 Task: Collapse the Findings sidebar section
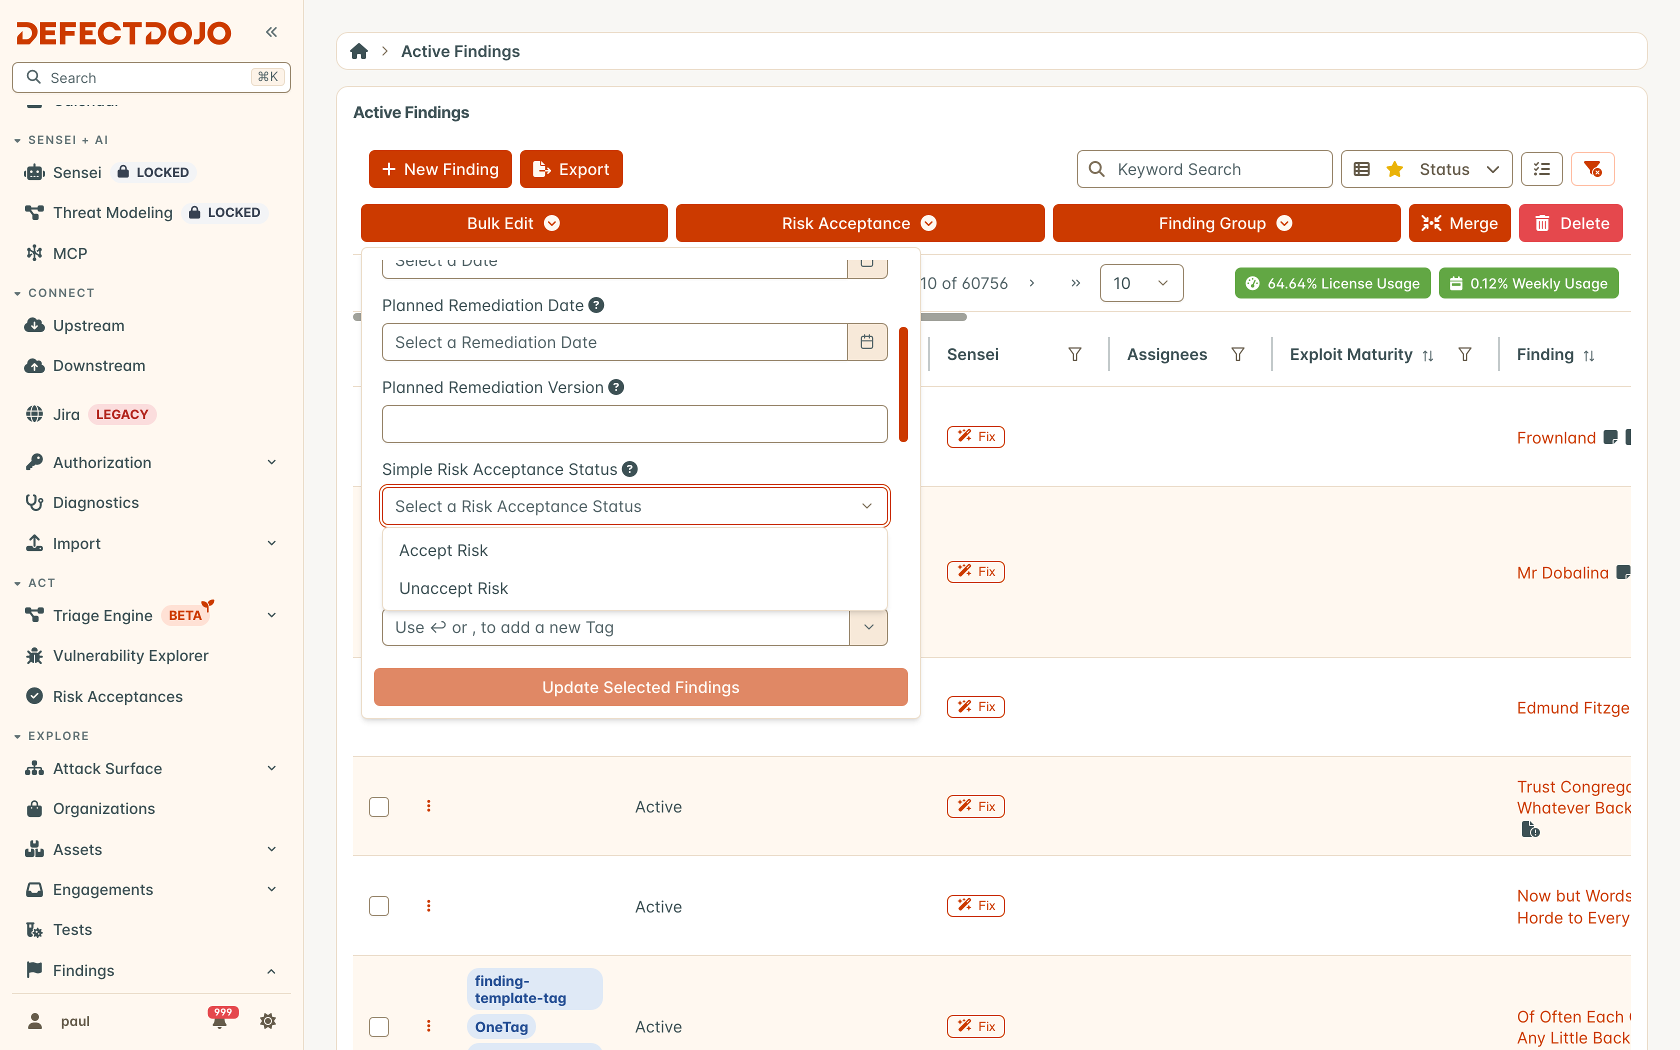point(151,970)
